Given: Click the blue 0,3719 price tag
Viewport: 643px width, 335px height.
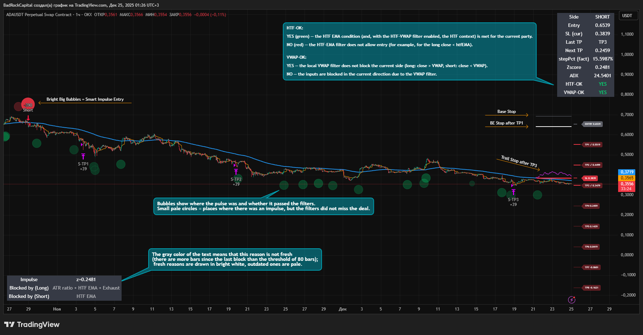Looking at the screenshot, I should pos(627,172).
